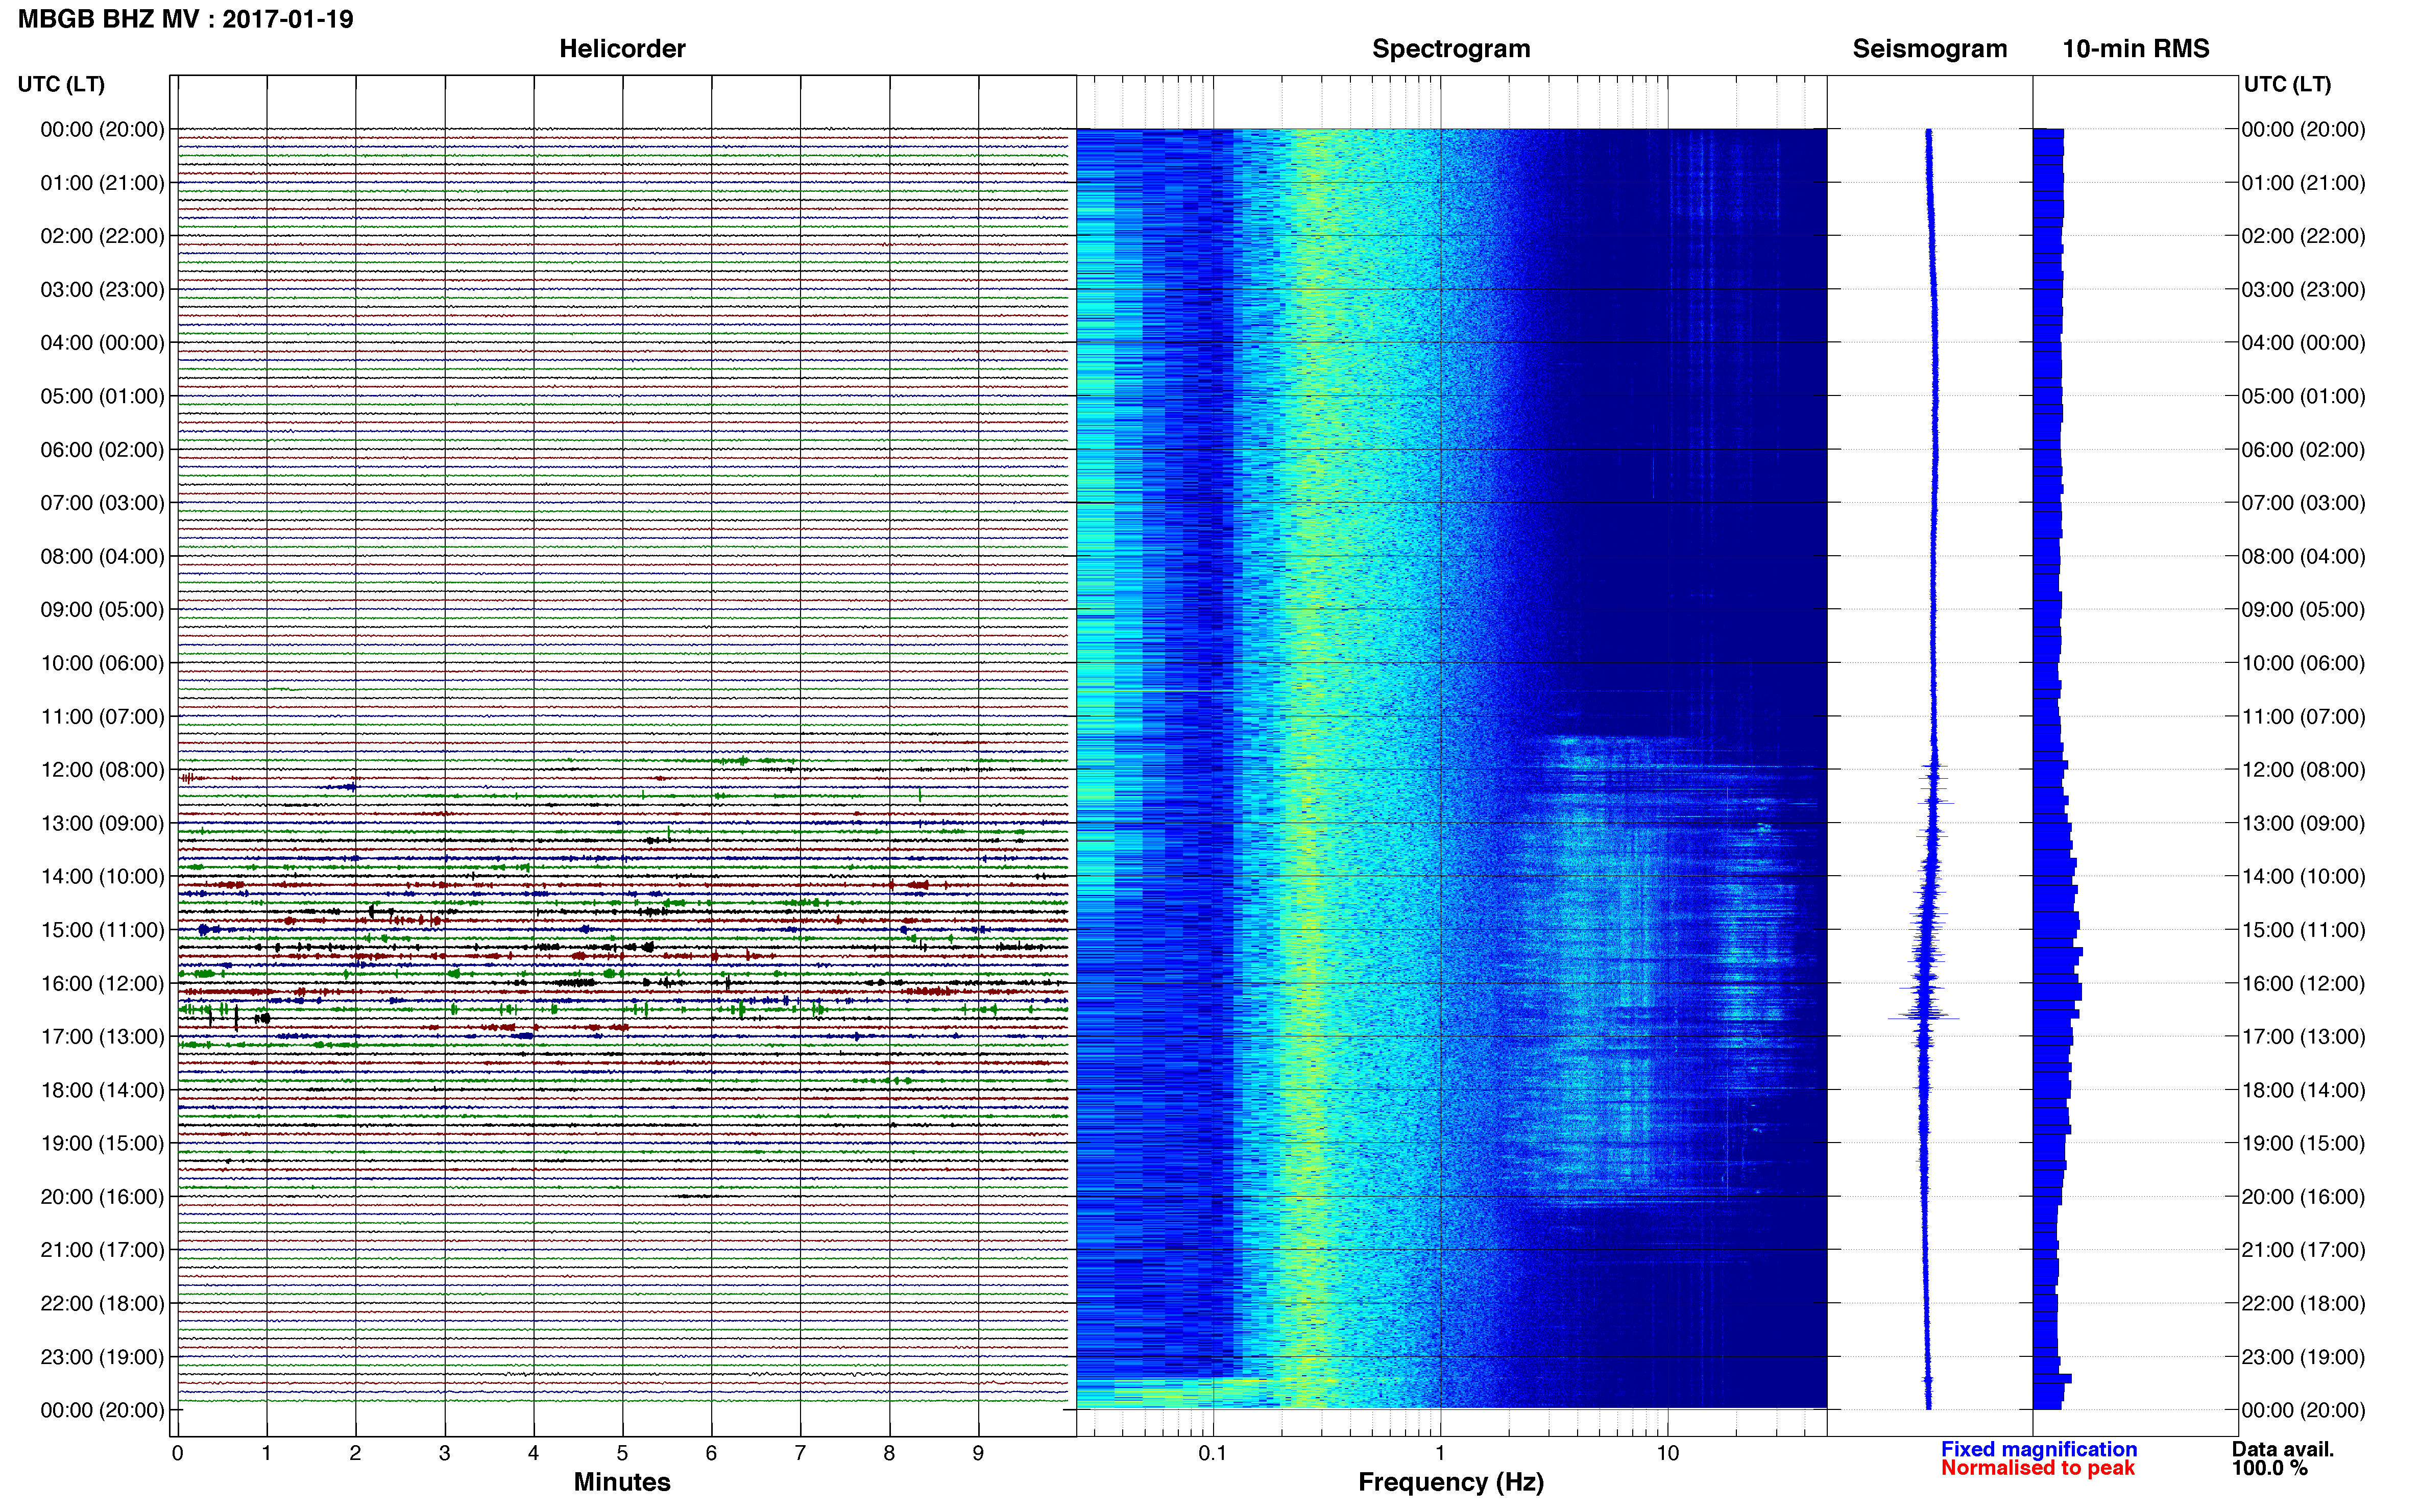Select the Seismogram panel heading
The height and width of the screenshot is (1512, 2420).
(x=1930, y=49)
